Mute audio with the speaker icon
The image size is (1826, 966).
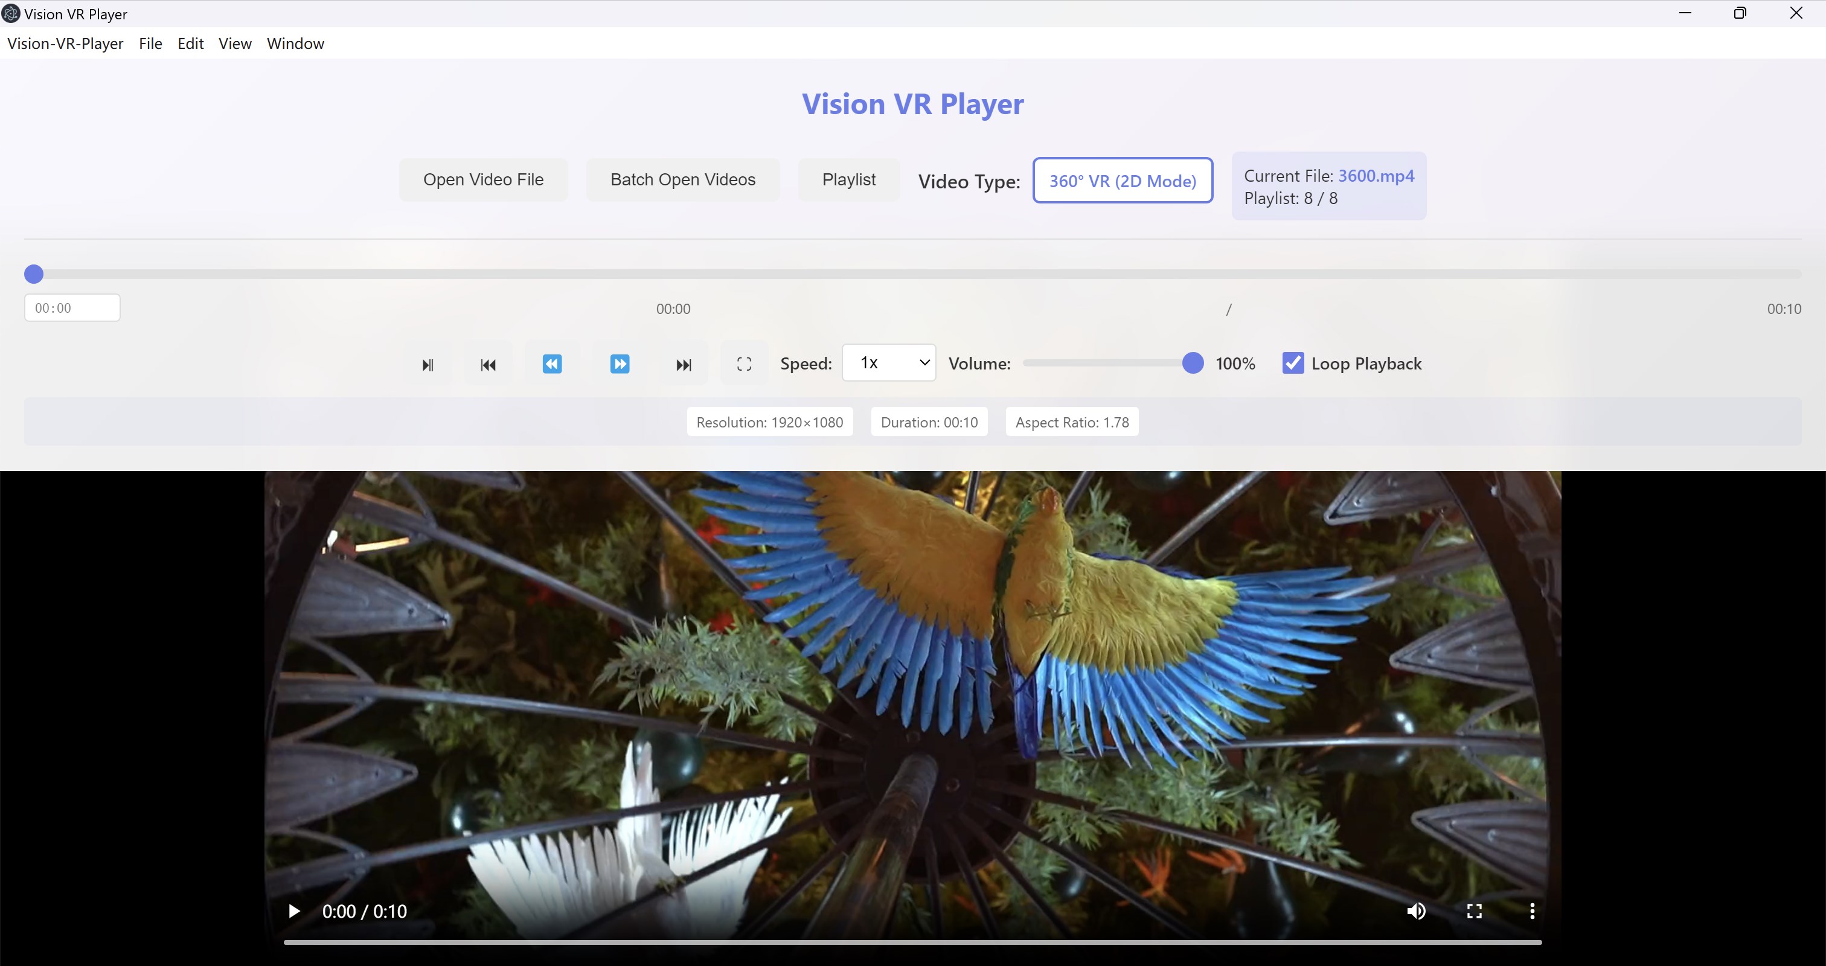click(x=1415, y=912)
